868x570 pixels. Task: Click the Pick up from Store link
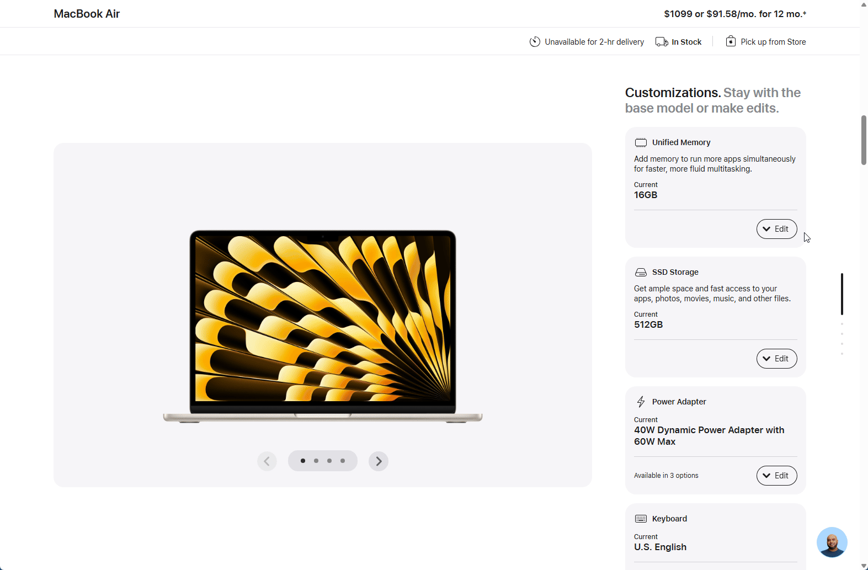(773, 42)
